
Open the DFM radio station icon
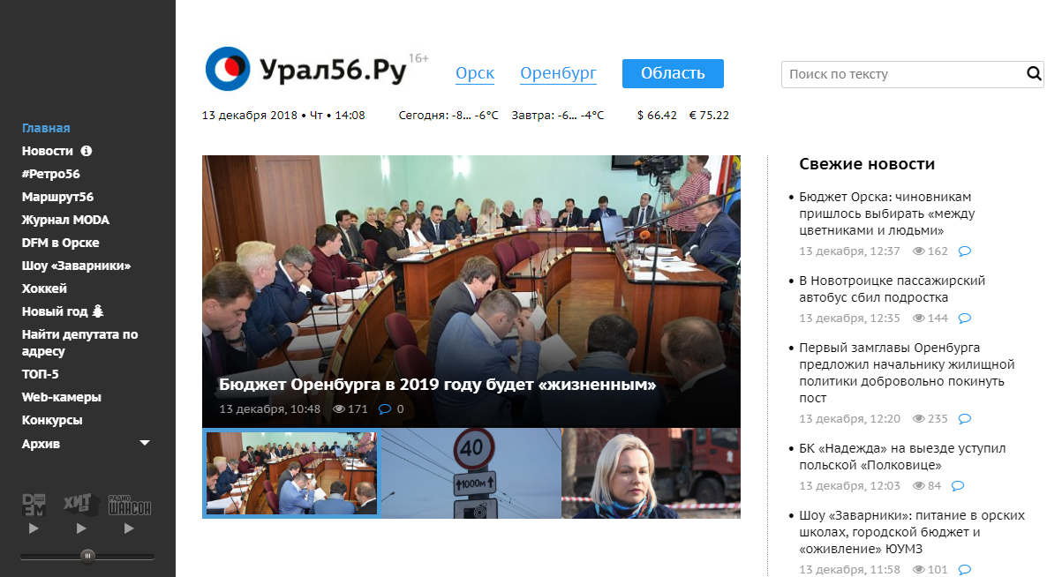pyautogui.click(x=34, y=505)
